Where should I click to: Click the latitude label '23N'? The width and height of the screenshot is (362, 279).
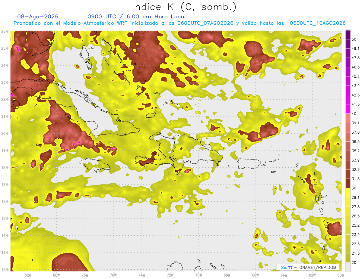coord(5,82)
